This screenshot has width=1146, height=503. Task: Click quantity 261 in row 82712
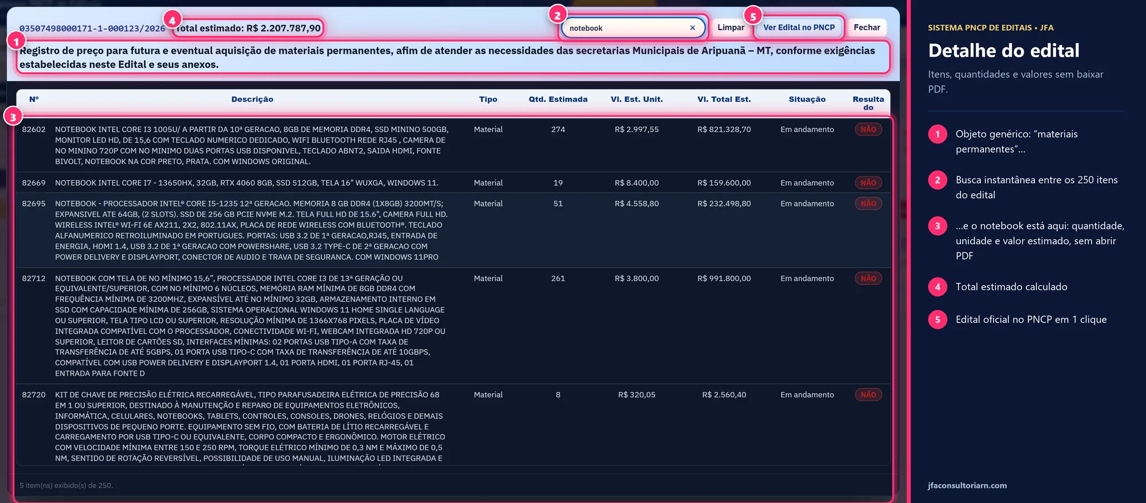pos(558,278)
